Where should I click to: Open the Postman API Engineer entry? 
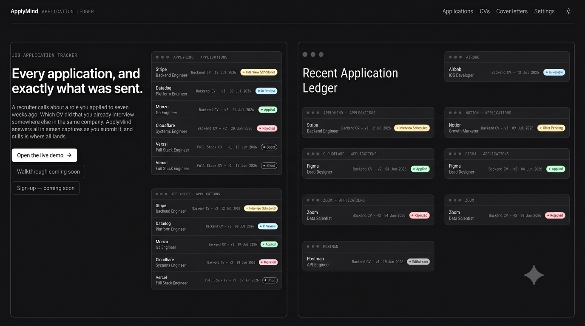click(x=368, y=261)
